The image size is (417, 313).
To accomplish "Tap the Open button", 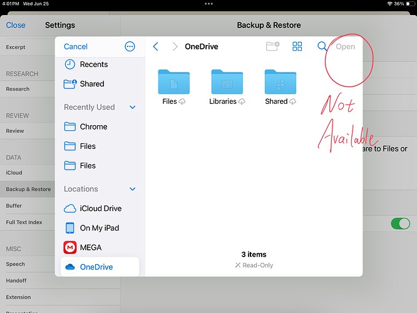I will tap(345, 46).
